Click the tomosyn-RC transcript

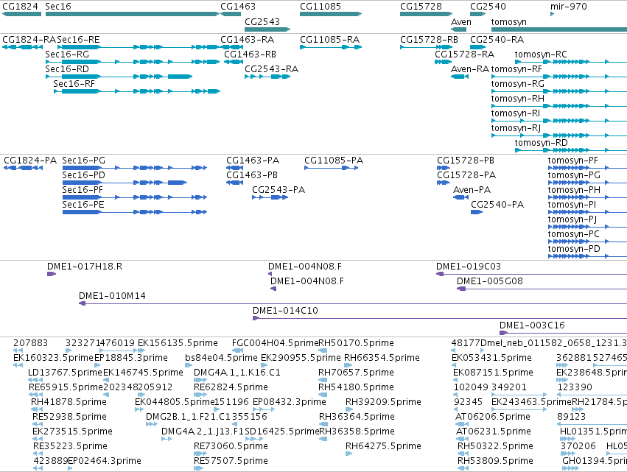(571, 62)
